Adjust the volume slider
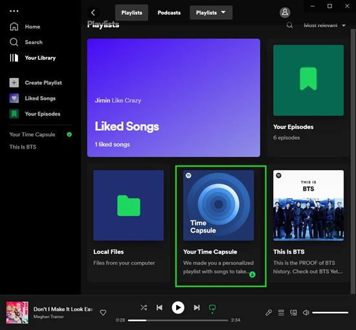The image size is (356, 330). [330, 312]
